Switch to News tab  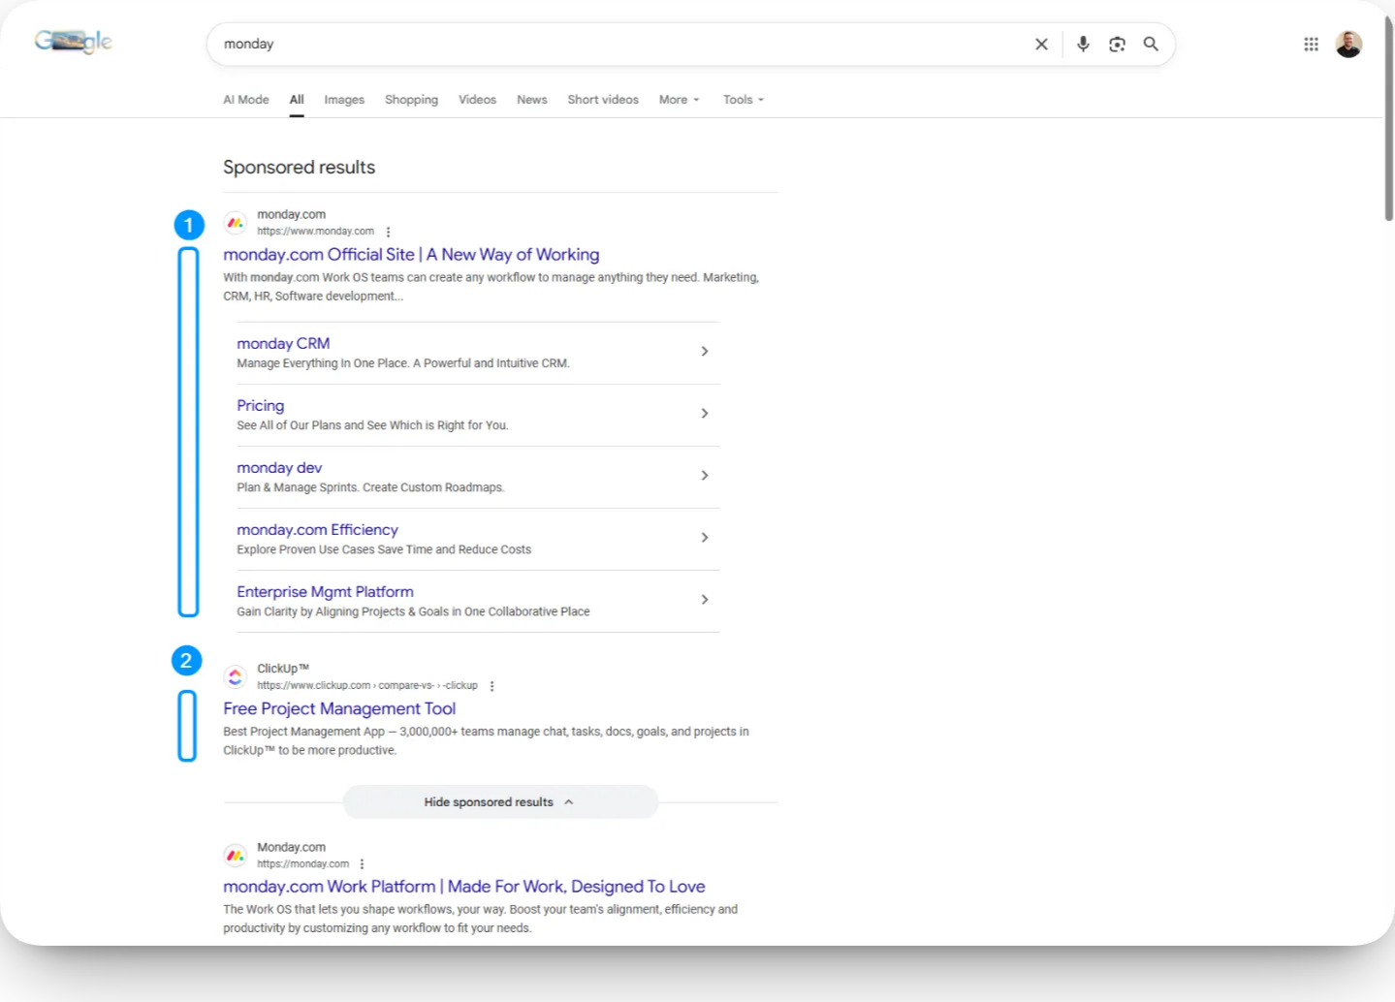[531, 100]
